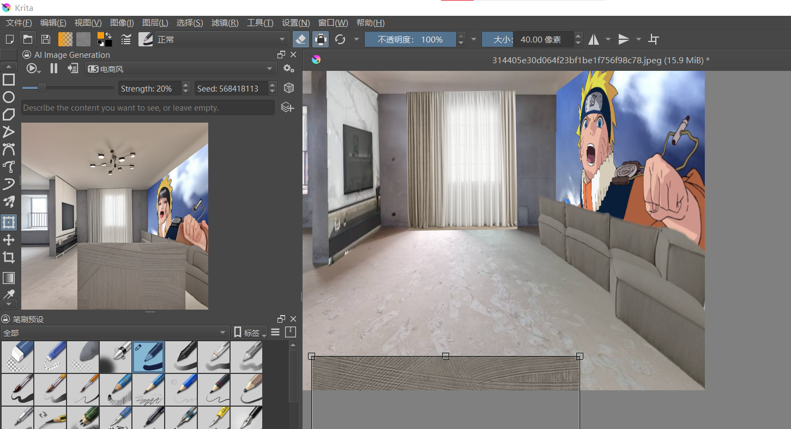The image size is (791, 429).
Task: Adjust the 不透明度 100% opacity slider
Action: (410, 39)
